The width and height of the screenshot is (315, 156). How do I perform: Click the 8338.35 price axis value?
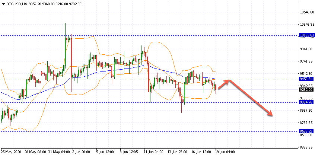(307, 147)
